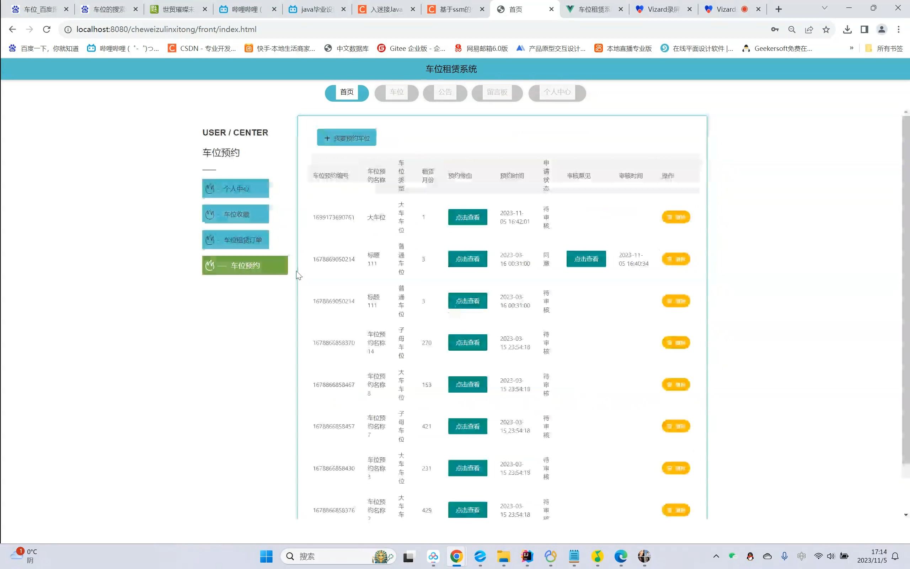Toggle the browser side panel icon
Image resolution: width=910 pixels, height=569 pixels.
pos(864,30)
